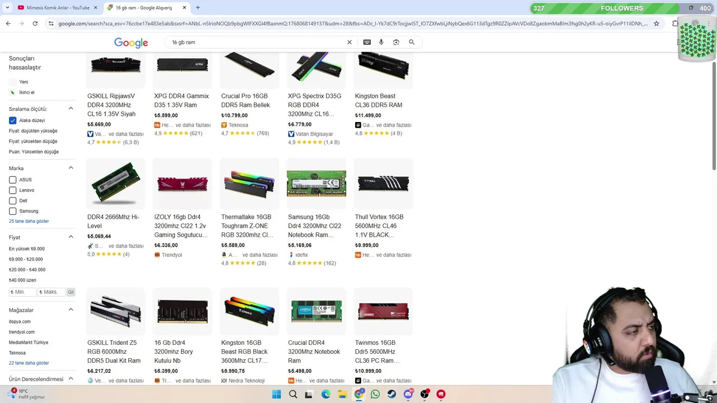Viewport: 717px width, 403px height.
Task: Collapse the Sıralama ölçütü section
Action: click(71, 109)
